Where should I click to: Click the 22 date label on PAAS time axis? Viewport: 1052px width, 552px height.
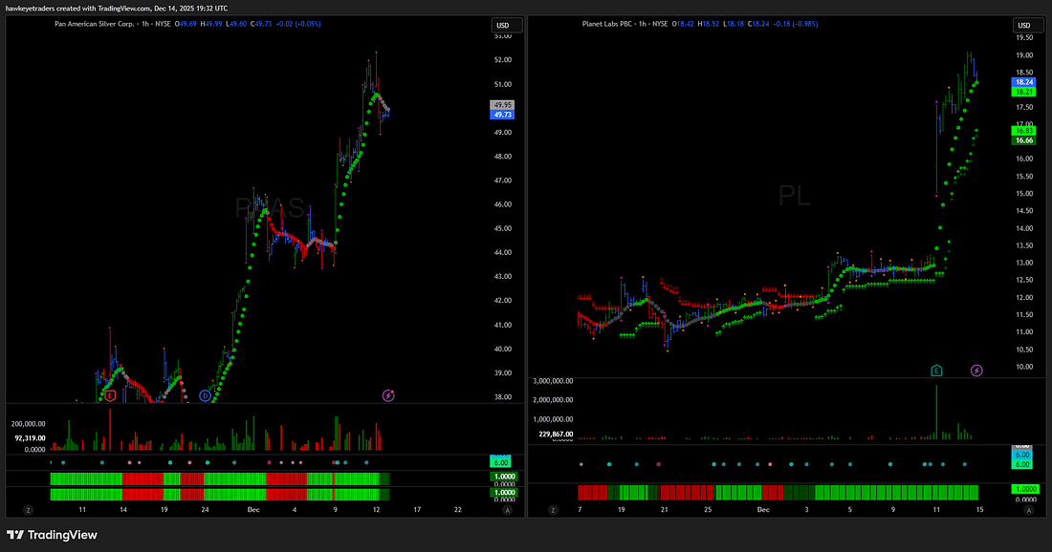pos(458,510)
